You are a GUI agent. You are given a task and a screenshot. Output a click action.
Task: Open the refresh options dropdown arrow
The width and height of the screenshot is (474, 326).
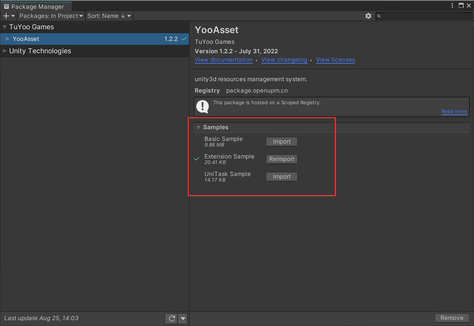pyautogui.click(x=183, y=319)
